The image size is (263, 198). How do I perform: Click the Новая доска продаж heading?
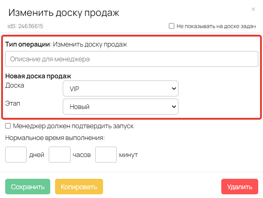38,76
